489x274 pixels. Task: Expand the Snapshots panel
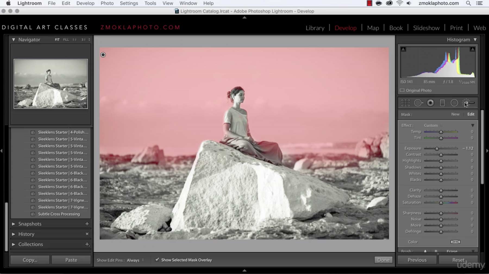[13, 224]
